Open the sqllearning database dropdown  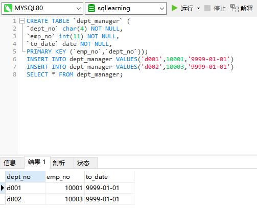(126, 8)
